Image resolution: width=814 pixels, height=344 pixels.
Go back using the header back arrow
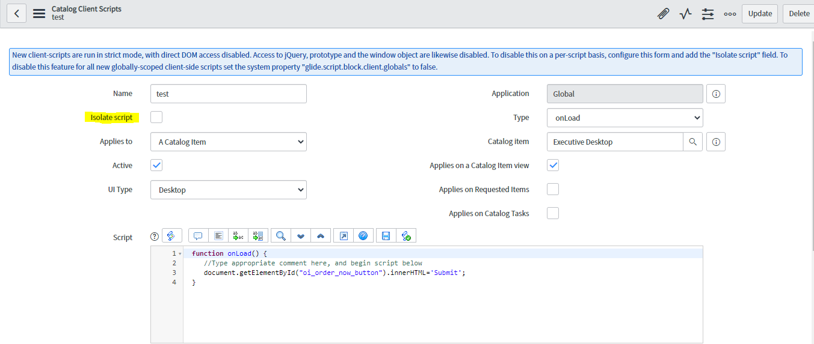pyautogui.click(x=16, y=13)
